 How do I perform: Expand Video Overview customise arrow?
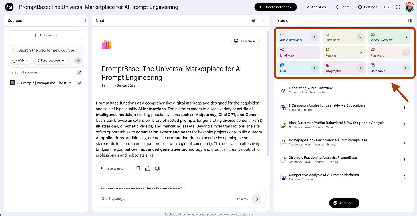pos(406,37)
